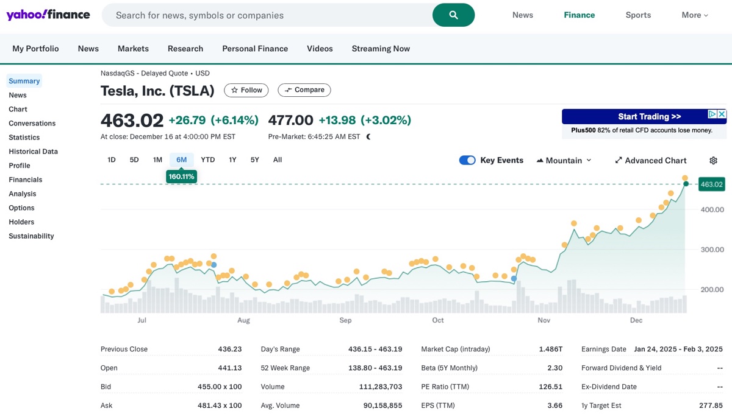Click the Yahoo Finance logo
732x417 pixels.
pos(49,15)
